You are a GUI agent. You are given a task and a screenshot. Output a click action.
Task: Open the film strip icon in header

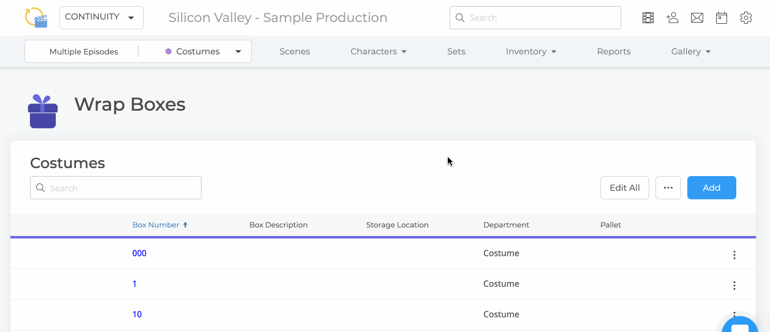click(x=648, y=18)
